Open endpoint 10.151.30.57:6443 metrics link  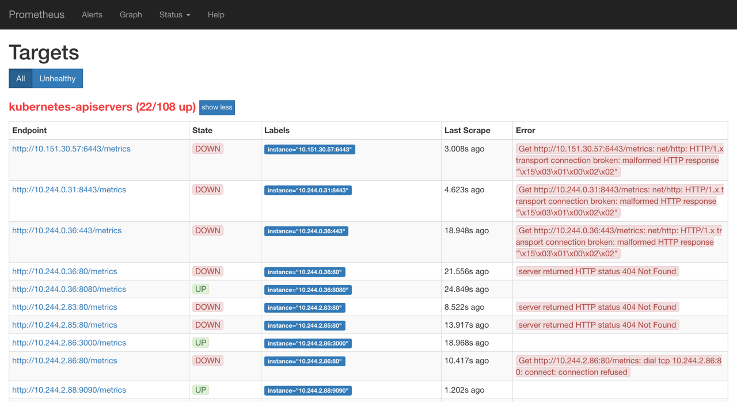coord(71,149)
